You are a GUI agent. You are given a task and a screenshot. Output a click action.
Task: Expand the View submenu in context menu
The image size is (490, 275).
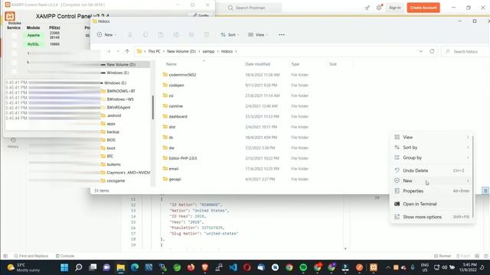[x=432, y=137]
